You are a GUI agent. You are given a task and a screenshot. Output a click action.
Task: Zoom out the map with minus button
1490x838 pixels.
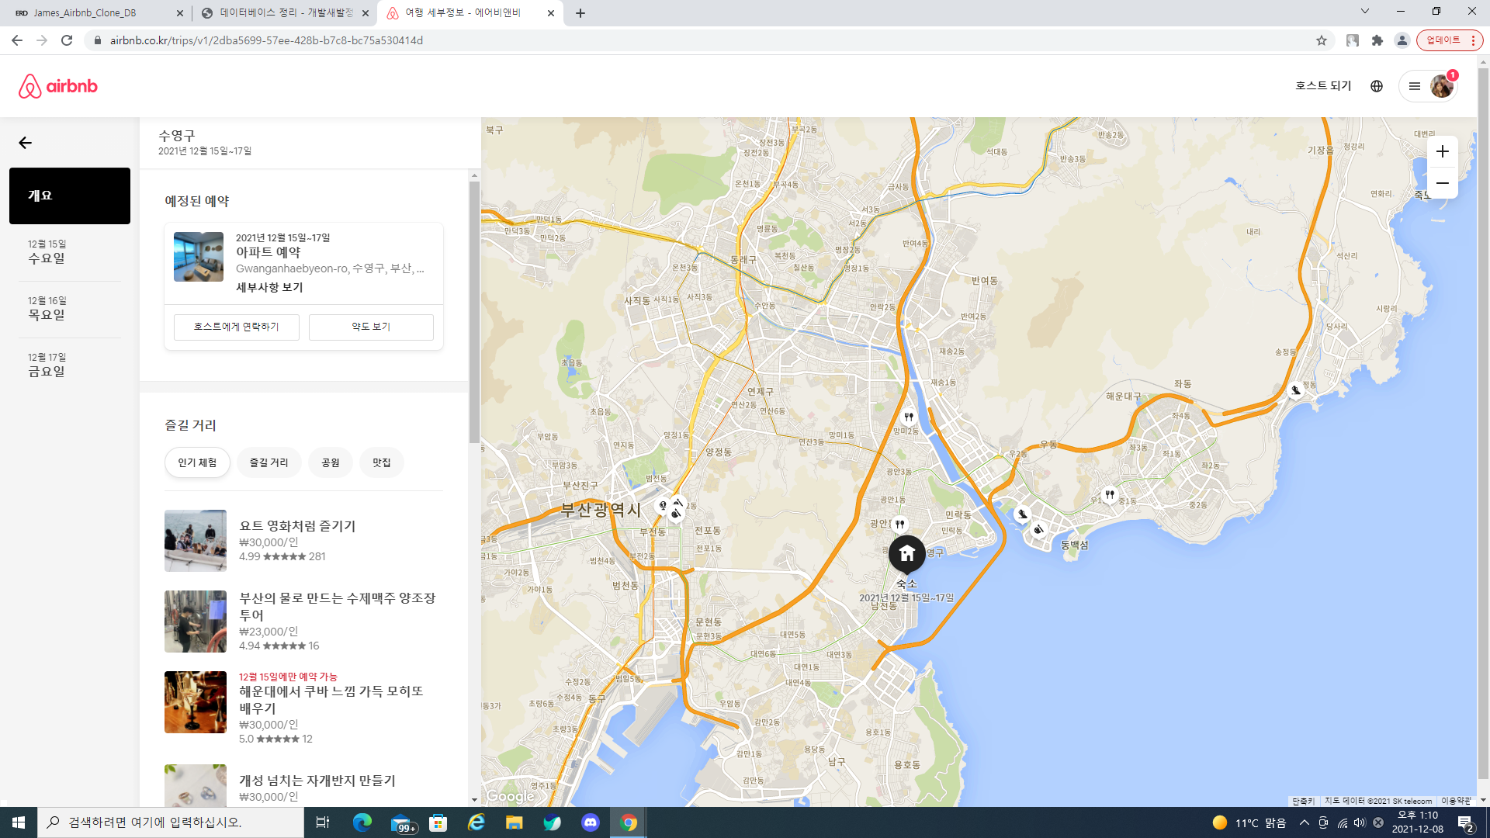(1442, 183)
